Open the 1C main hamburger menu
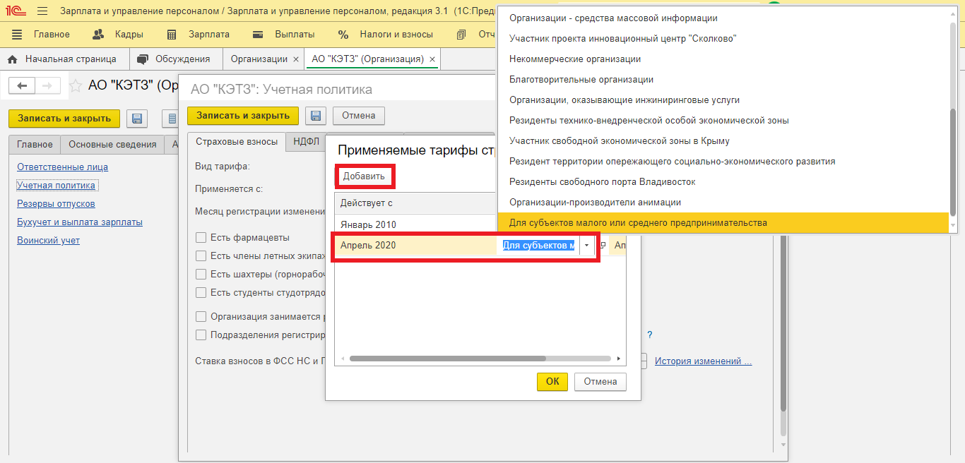 tap(42, 11)
